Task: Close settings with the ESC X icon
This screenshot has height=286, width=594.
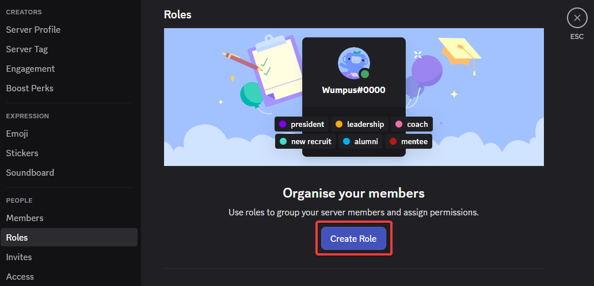Action: click(577, 18)
